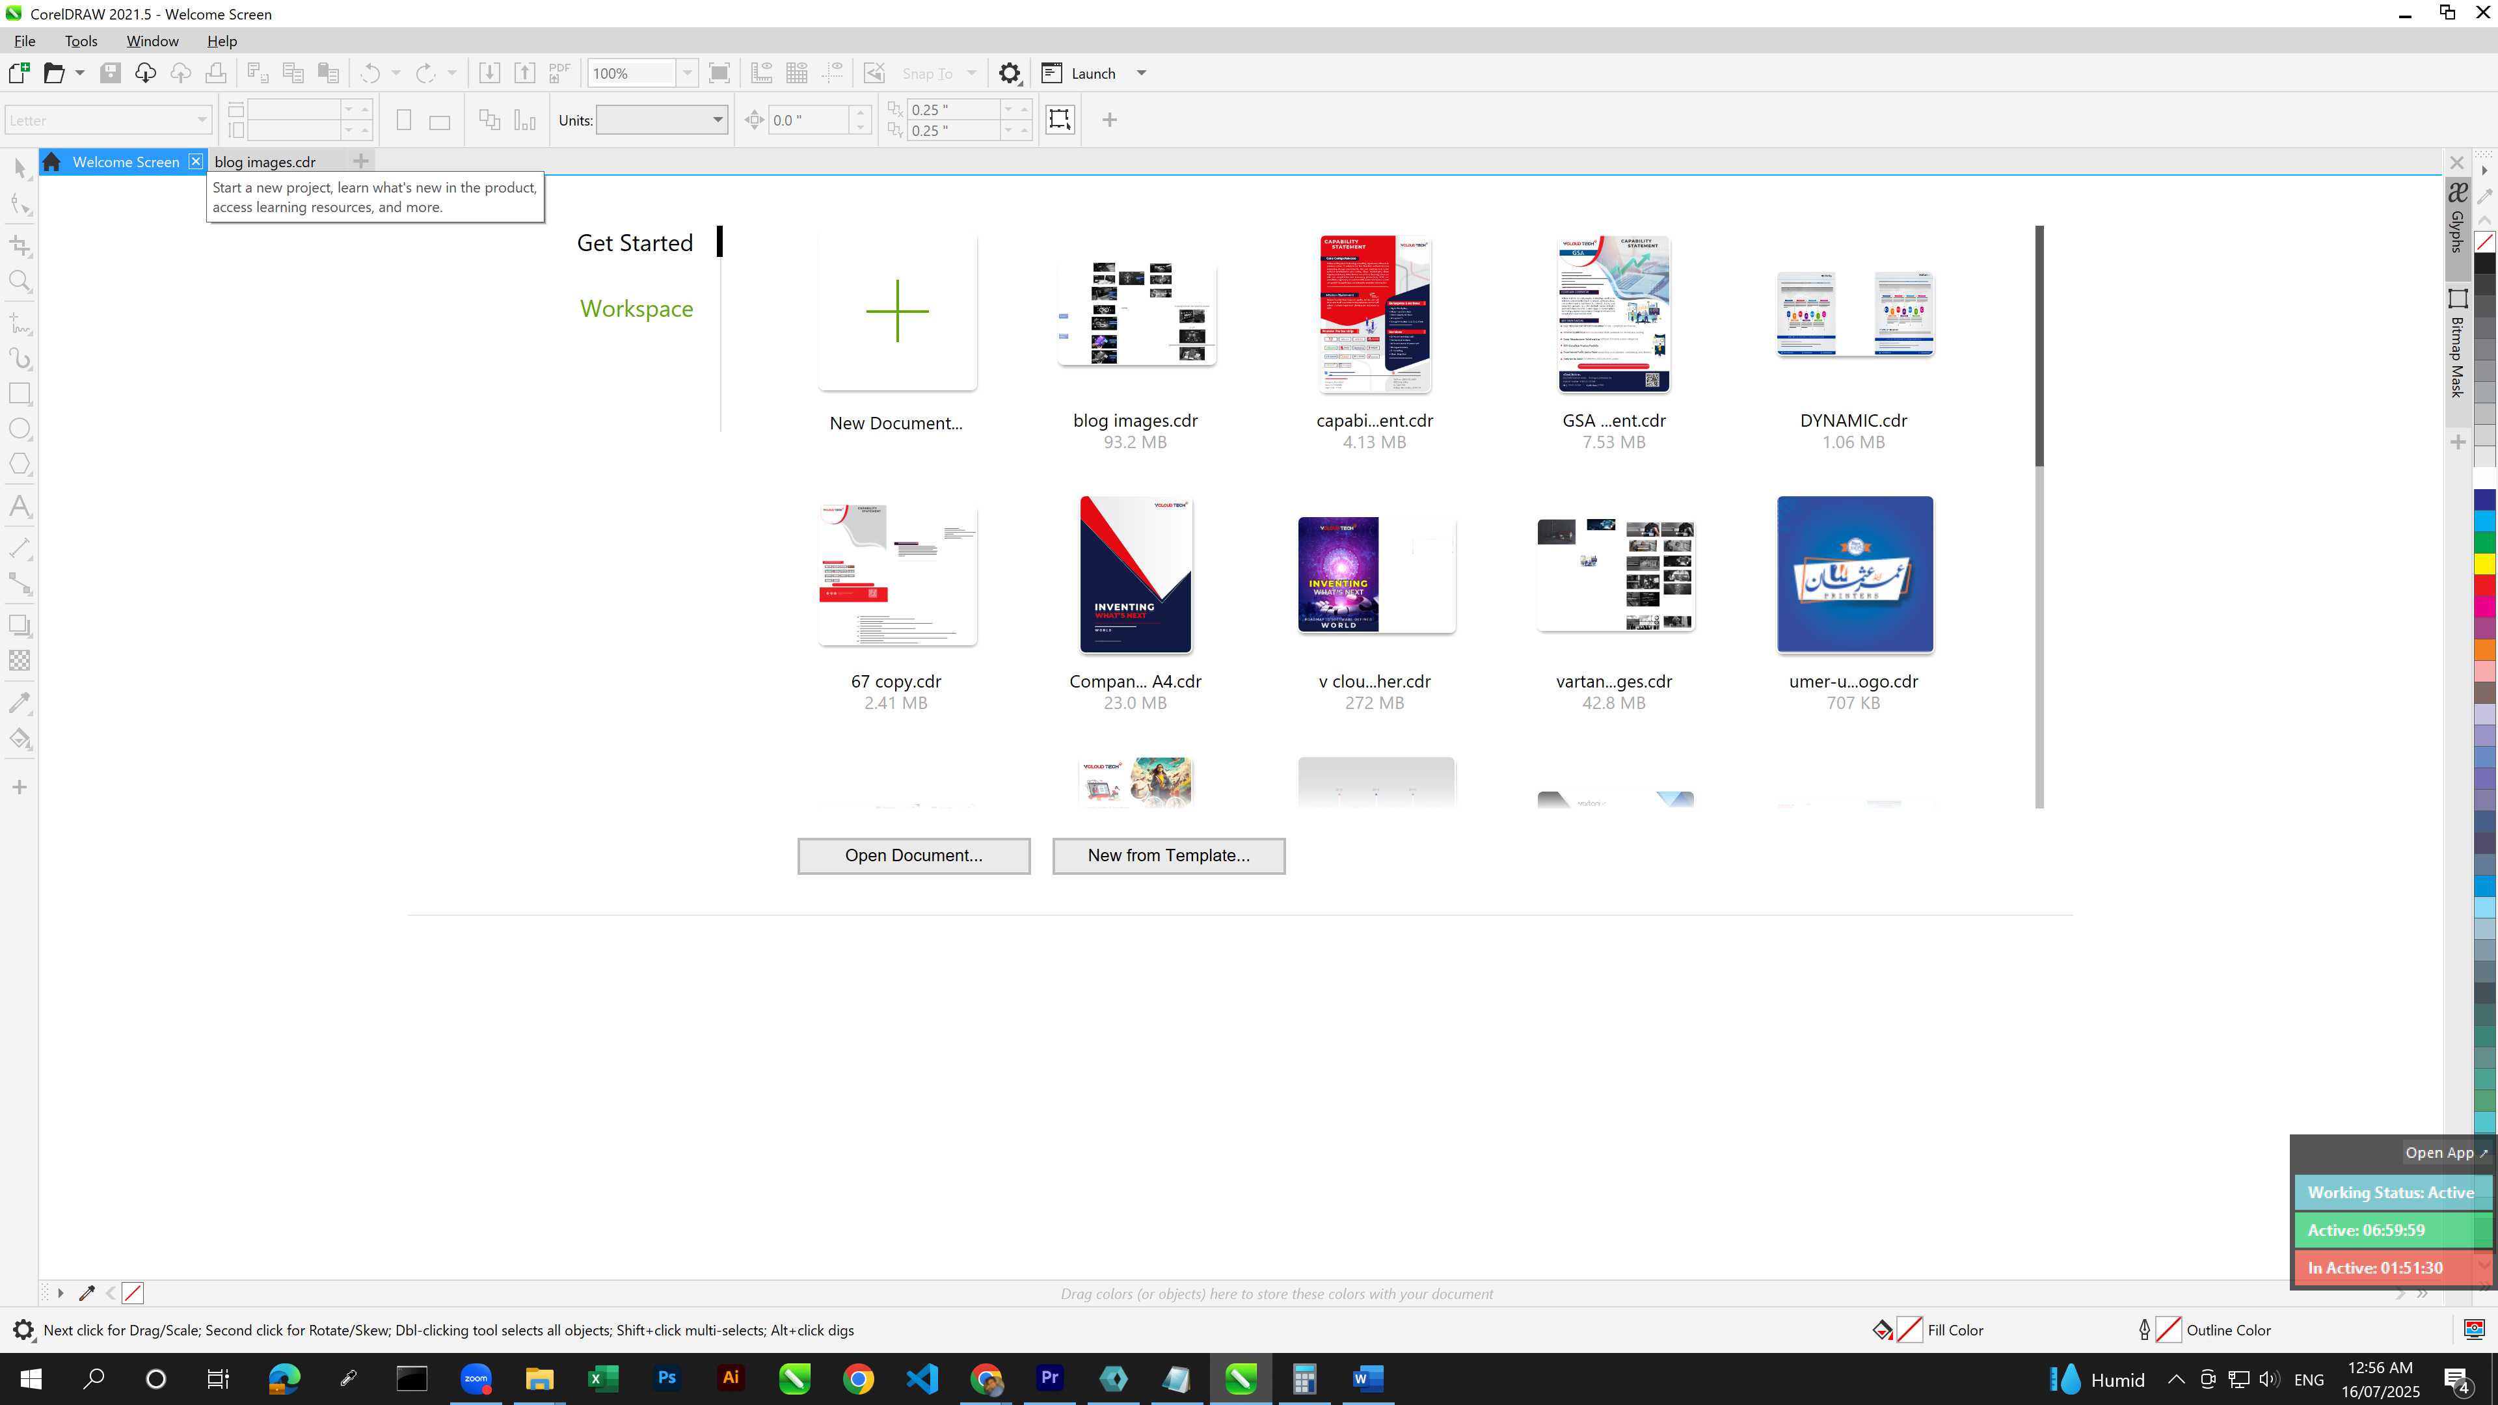Select the Interactive fill bucket tool
Screen dimensions: 2498x1405
pyautogui.click(x=20, y=739)
